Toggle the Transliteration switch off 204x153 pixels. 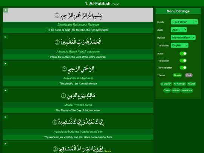pyautogui.click(x=183, y=68)
